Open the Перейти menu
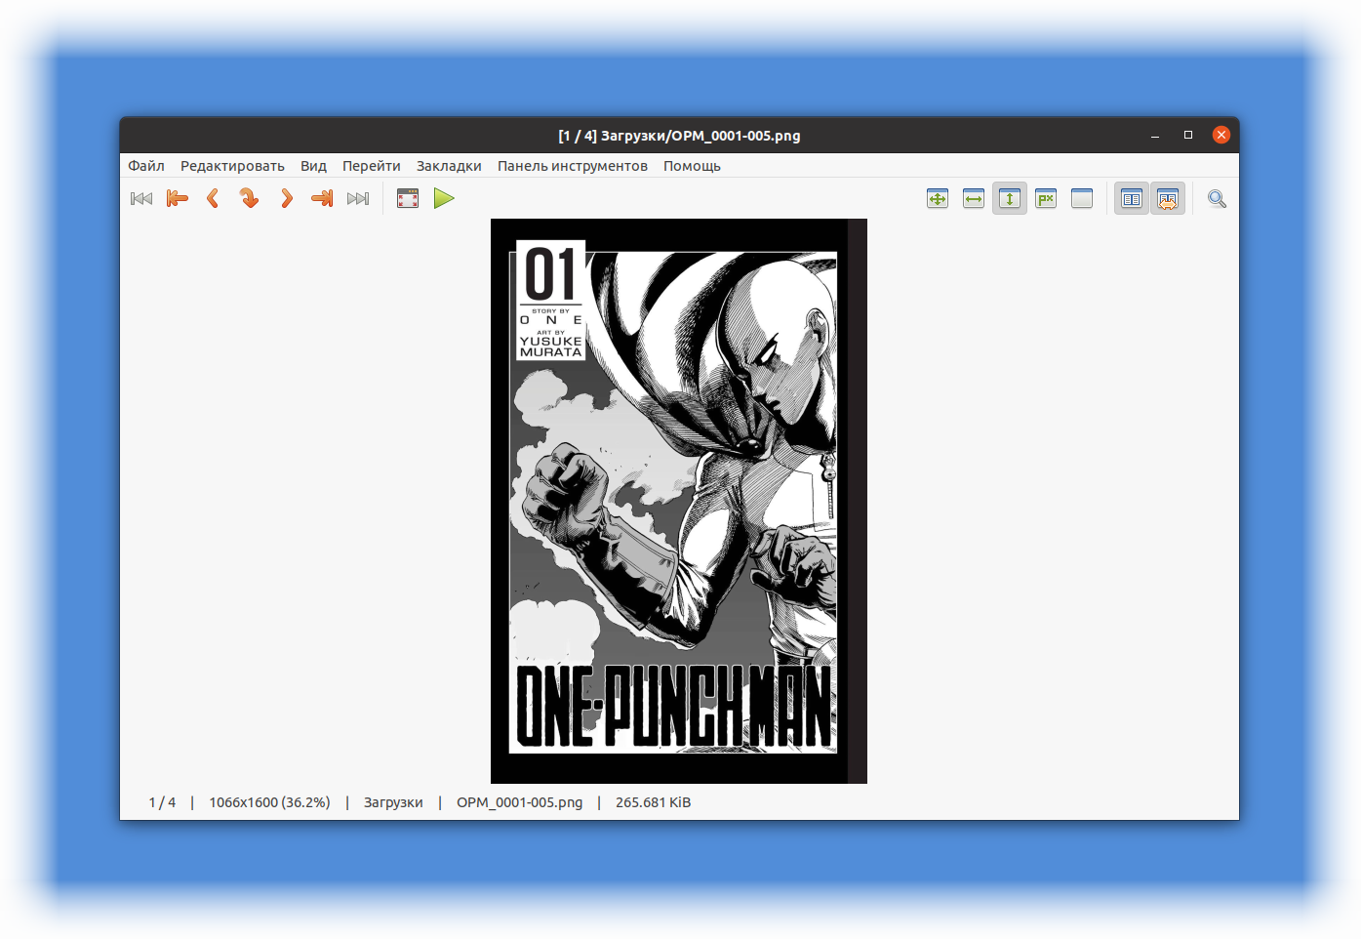The width and height of the screenshot is (1361, 939). pyautogui.click(x=371, y=166)
